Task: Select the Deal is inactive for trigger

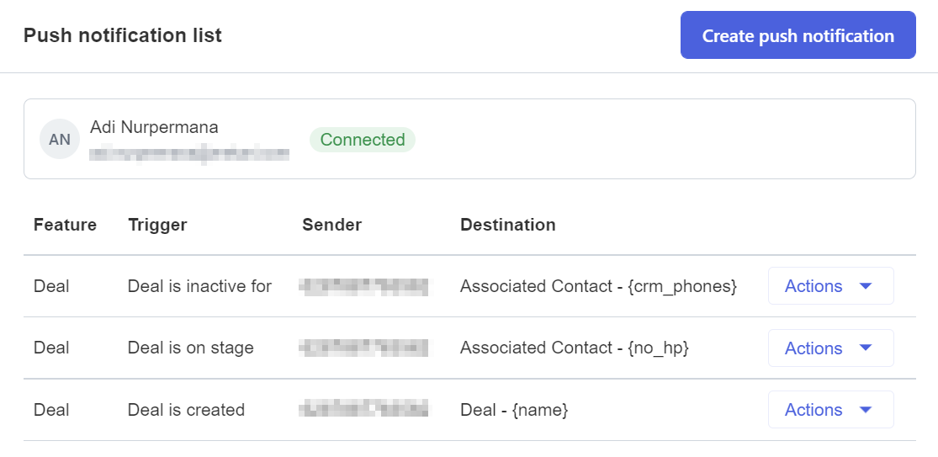Action: [200, 286]
